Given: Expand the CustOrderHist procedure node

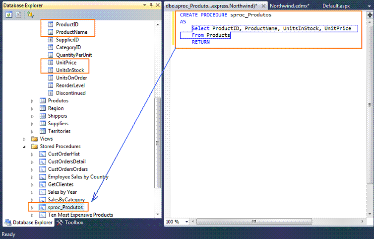Looking at the screenshot, I should pyautogui.click(x=32, y=155).
